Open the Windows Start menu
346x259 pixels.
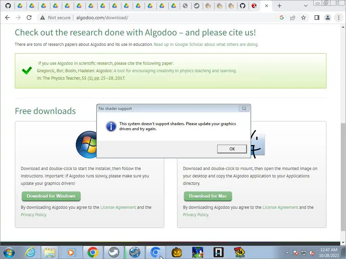[9, 252]
